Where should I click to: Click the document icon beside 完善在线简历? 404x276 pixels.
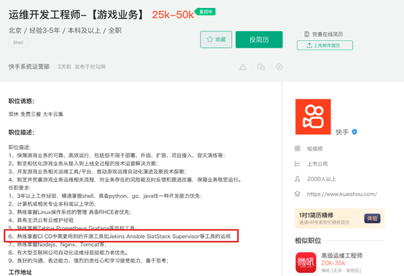click(306, 34)
